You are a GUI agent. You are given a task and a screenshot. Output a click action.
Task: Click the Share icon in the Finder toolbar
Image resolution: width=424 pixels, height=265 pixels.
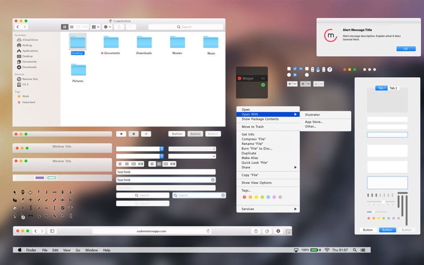click(120, 27)
